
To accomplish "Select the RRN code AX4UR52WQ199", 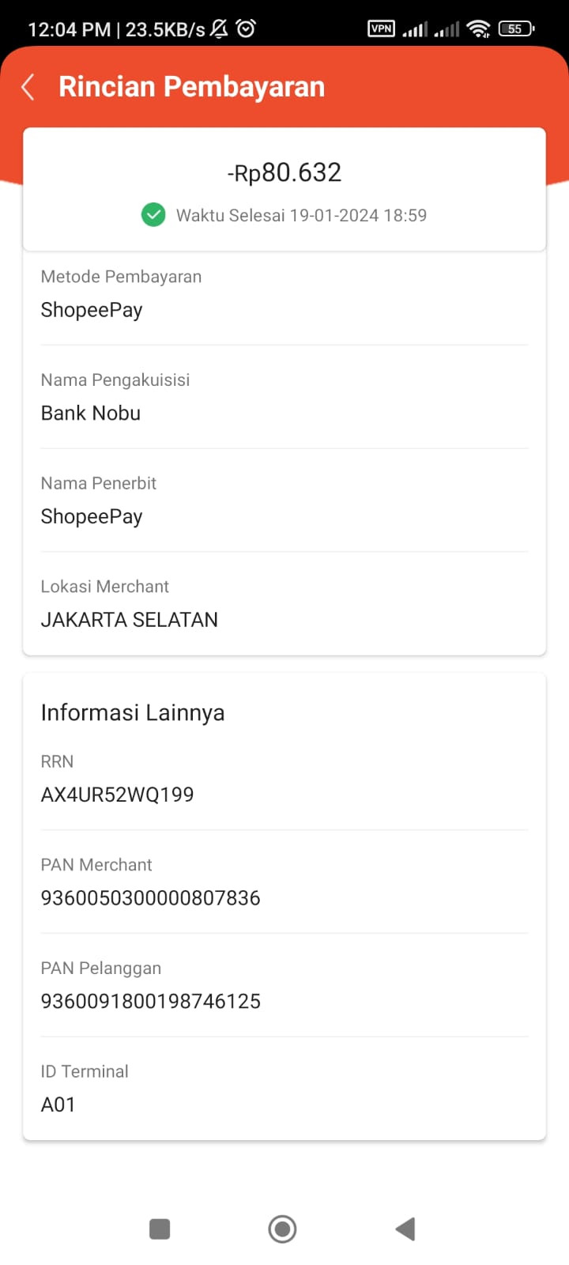I will 118,795.
